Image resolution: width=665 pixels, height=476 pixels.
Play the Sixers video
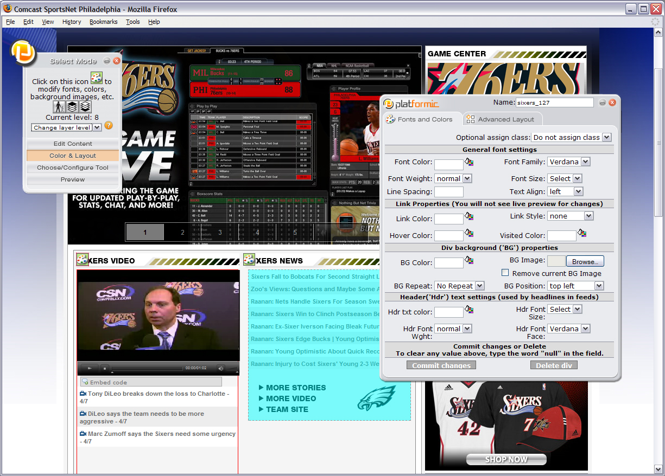[89, 368]
